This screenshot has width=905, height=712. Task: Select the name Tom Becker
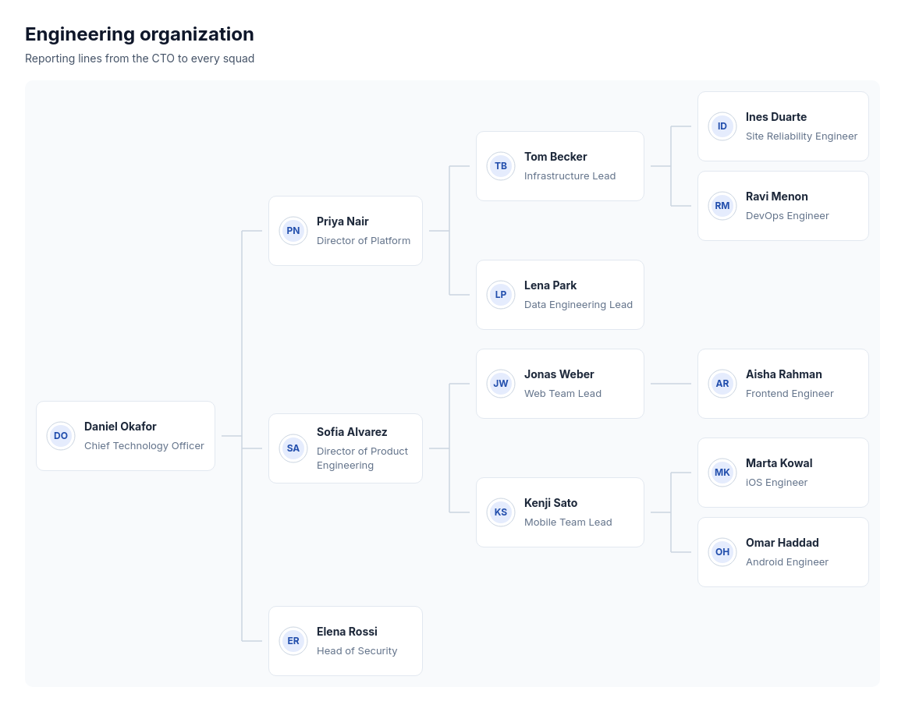pos(555,157)
